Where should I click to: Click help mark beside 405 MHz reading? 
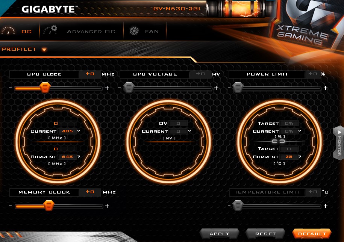[79, 131]
